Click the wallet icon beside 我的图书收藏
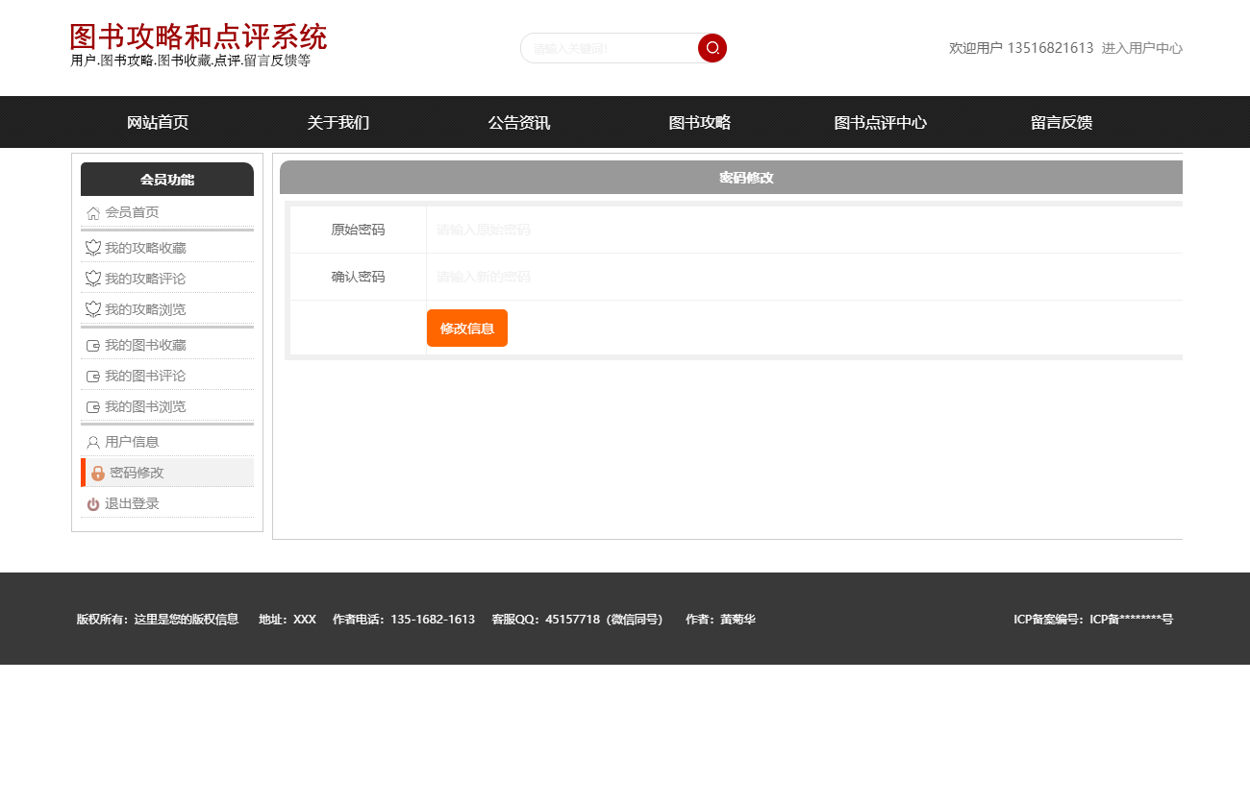 pyautogui.click(x=93, y=346)
